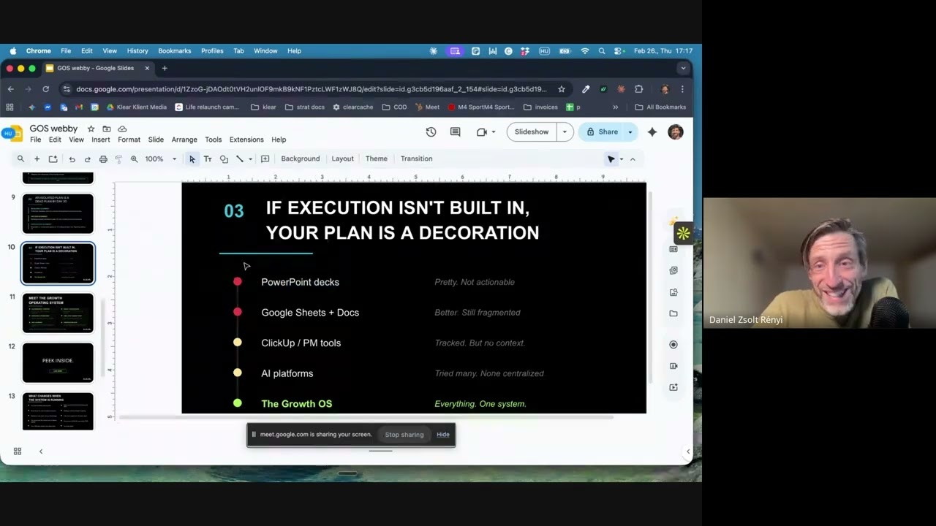The image size is (936, 526).
Task: Click the Meet camera icon
Action: 481,132
